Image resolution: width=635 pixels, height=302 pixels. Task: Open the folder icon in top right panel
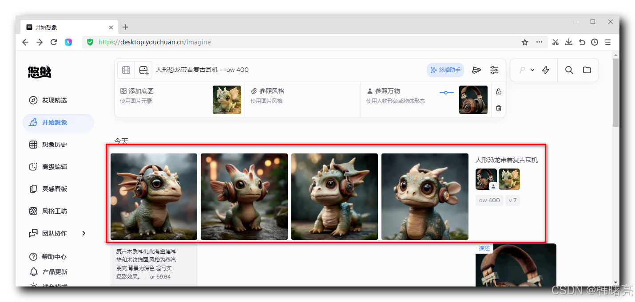[587, 70]
